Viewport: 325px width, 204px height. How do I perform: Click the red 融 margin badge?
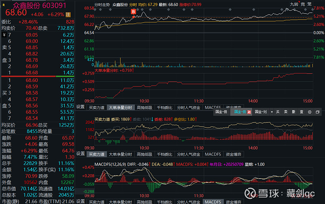[x=249, y=112]
